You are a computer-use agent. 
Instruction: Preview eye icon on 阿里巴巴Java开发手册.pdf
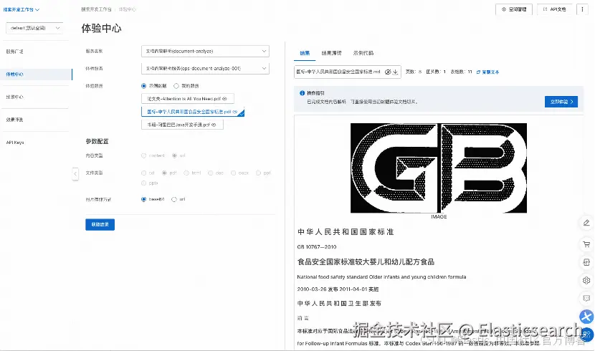point(214,125)
